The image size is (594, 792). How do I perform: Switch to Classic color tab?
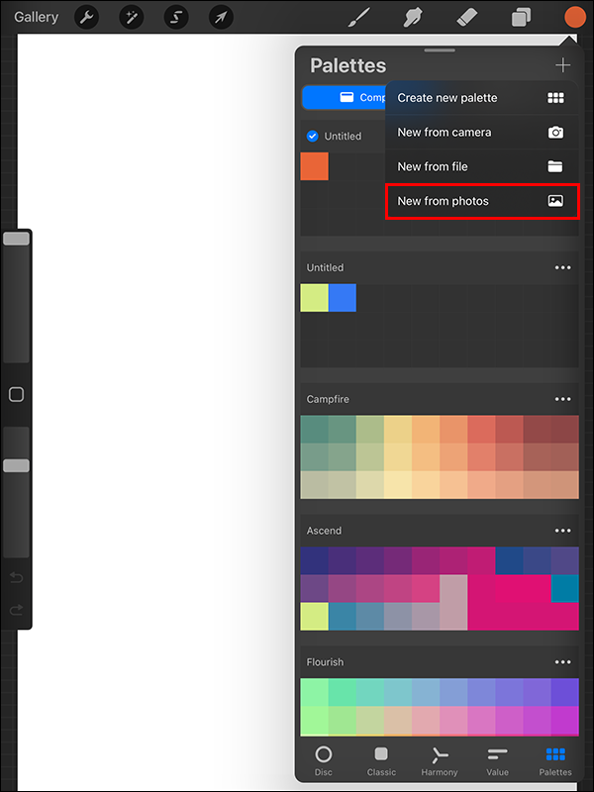[x=381, y=761]
